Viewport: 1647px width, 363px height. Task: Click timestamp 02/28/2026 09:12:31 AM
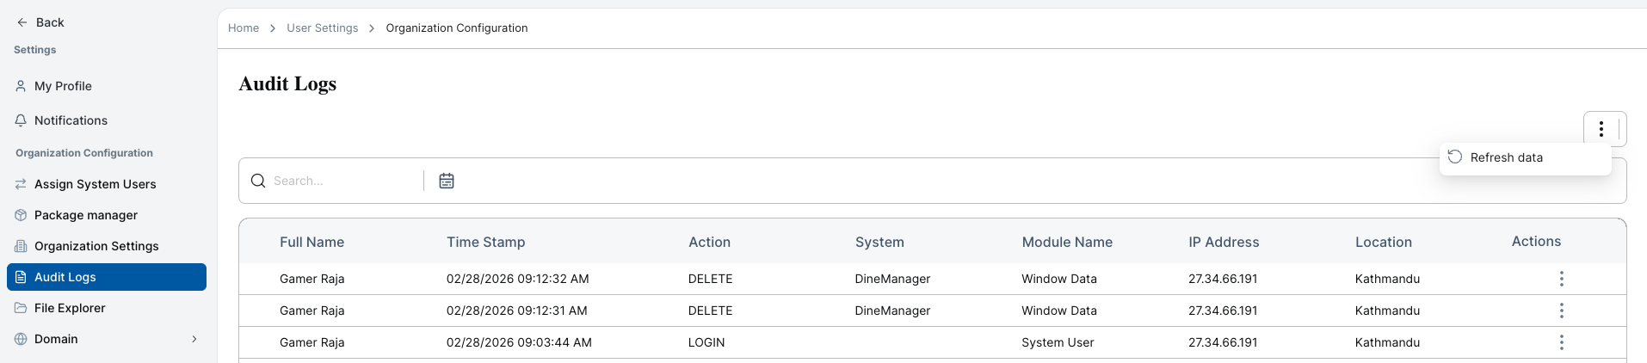tap(517, 311)
